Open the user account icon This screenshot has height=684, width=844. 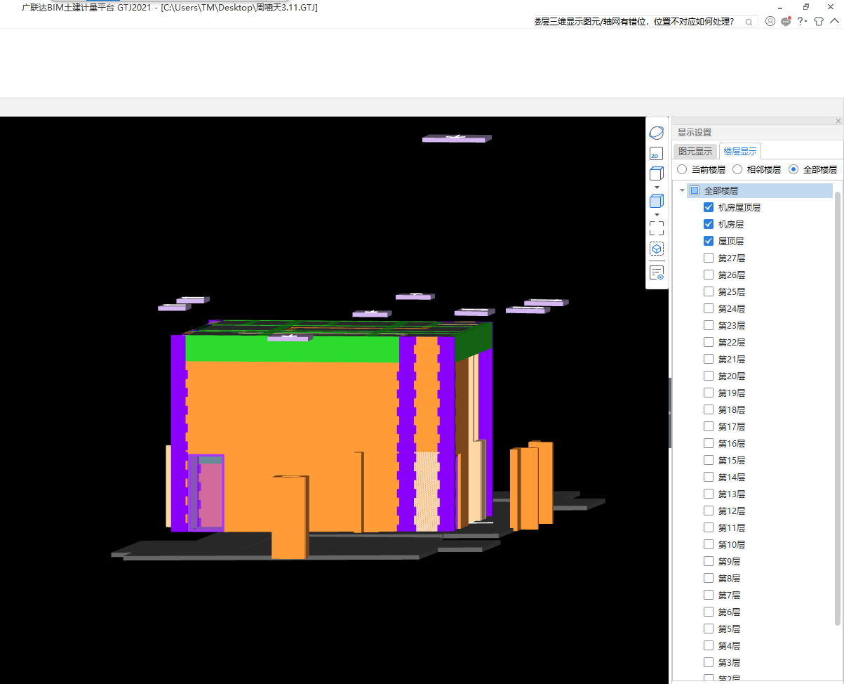[770, 21]
